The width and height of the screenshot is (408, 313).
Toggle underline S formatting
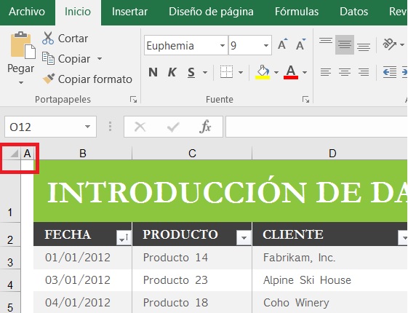click(191, 72)
